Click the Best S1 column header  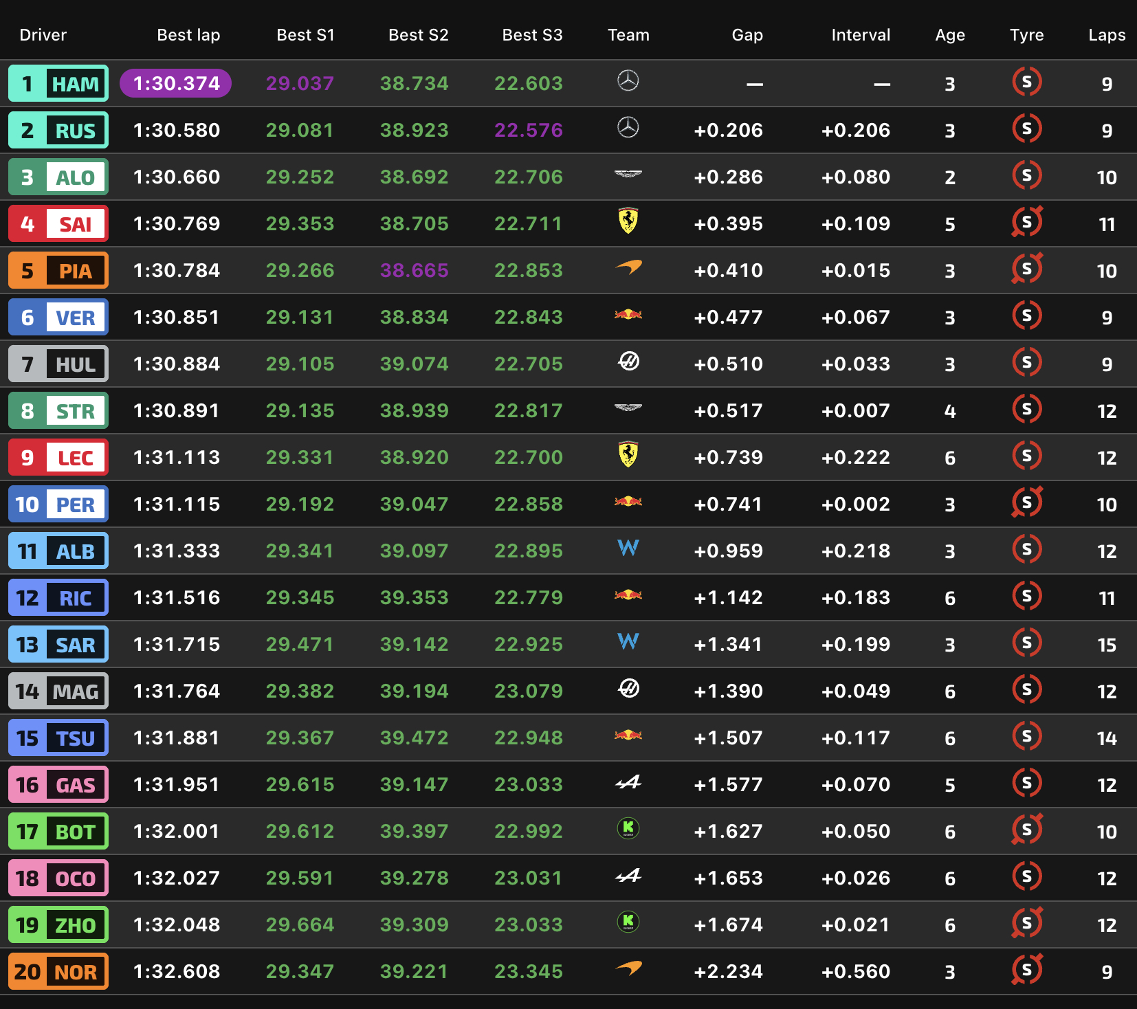pos(305,35)
